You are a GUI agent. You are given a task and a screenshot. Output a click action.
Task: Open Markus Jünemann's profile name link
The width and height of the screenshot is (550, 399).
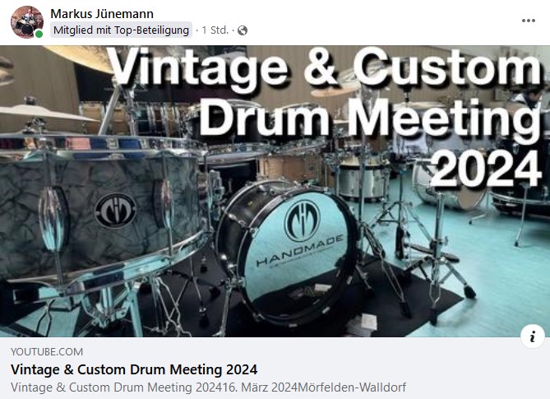click(x=102, y=14)
